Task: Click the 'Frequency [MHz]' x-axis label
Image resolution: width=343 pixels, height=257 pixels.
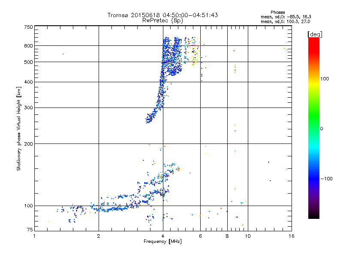Action: click(x=162, y=242)
